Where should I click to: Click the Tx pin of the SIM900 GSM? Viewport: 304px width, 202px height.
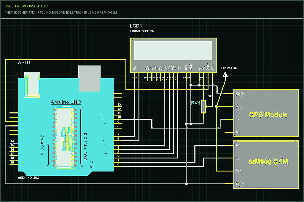(238, 158)
